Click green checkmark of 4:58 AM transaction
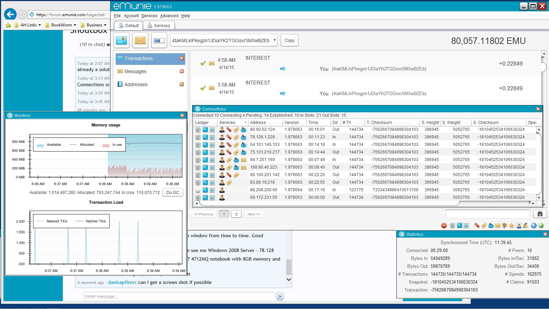The width and height of the screenshot is (549, 309). click(x=203, y=63)
